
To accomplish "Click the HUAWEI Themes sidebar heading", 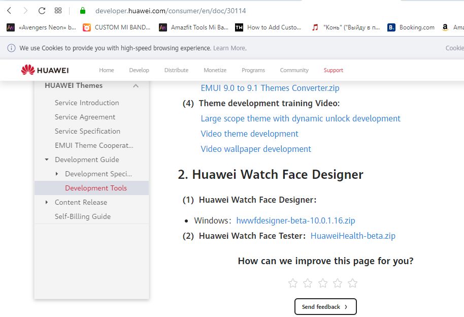I will point(74,86).
